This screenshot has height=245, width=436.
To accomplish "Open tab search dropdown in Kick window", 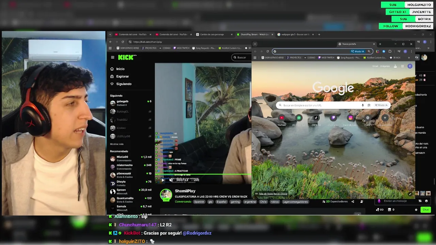I will click(x=110, y=34).
